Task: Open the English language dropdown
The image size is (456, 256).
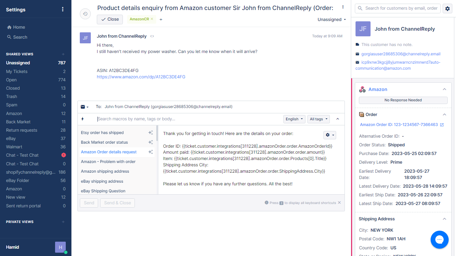Action: point(294,119)
